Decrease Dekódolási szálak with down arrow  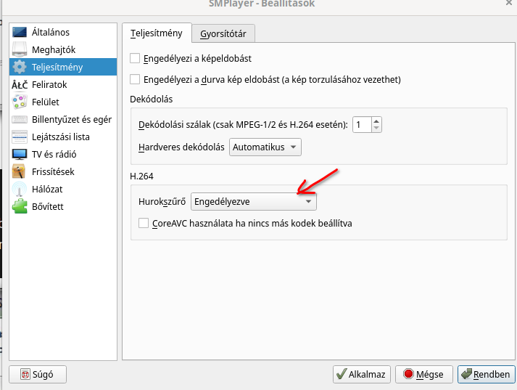376,128
